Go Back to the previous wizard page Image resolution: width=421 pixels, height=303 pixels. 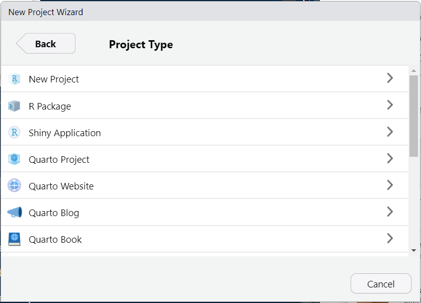tap(46, 43)
